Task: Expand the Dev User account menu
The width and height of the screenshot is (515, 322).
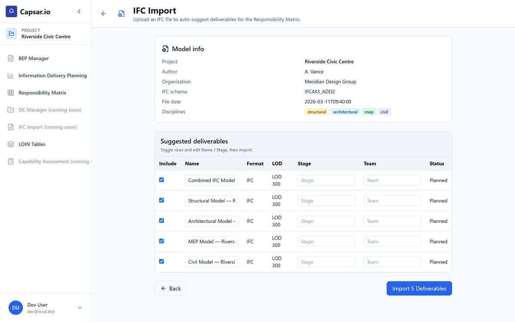Action: click(x=79, y=307)
